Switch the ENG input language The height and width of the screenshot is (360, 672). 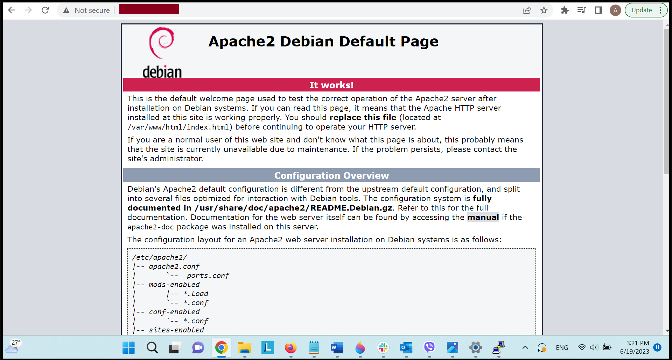(562, 347)
